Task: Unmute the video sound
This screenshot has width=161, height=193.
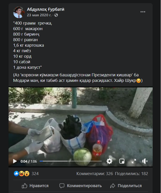Action: [x=145, y=161]
